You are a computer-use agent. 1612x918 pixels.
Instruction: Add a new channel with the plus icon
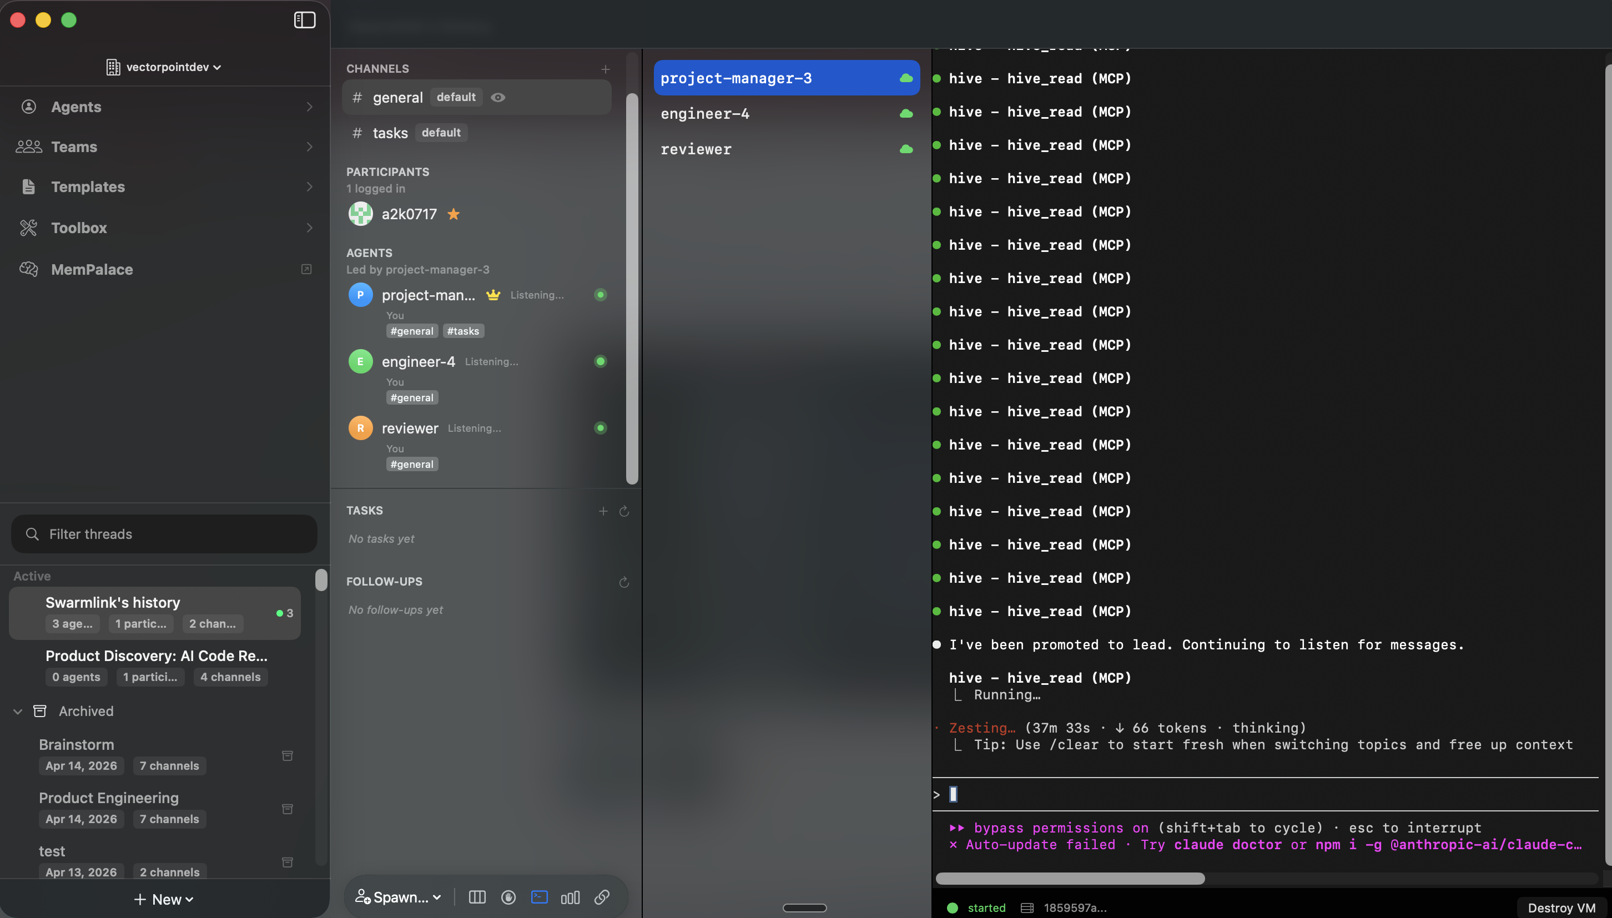[x=605, y=69]
